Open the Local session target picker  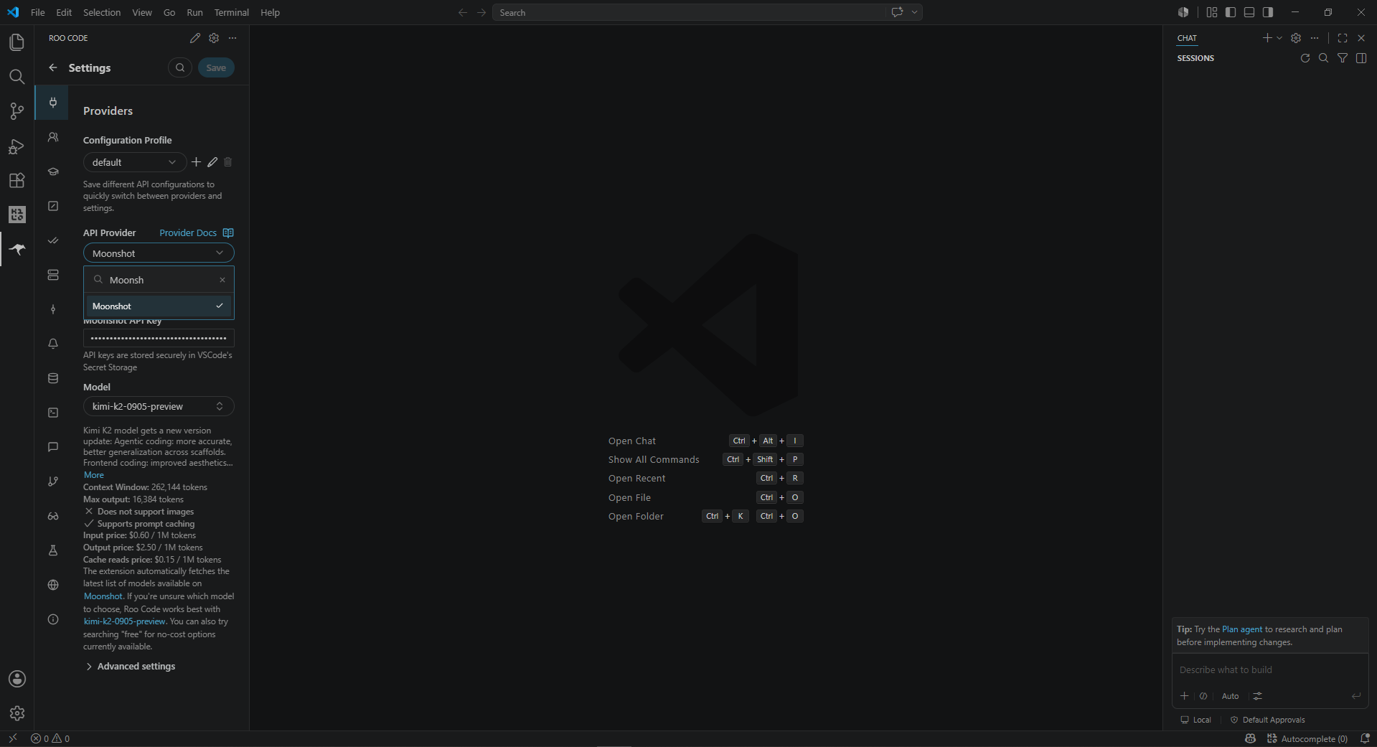click(x=1196, y=720)
